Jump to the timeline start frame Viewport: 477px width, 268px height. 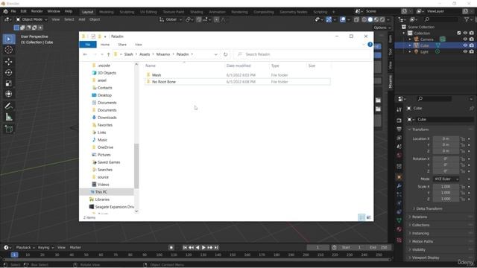click(185, 248)
